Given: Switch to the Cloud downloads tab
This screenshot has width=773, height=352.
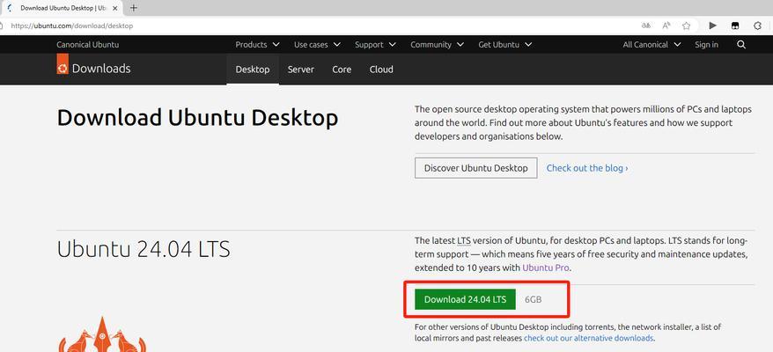Looking at the screenshot, I should [381, 70].
